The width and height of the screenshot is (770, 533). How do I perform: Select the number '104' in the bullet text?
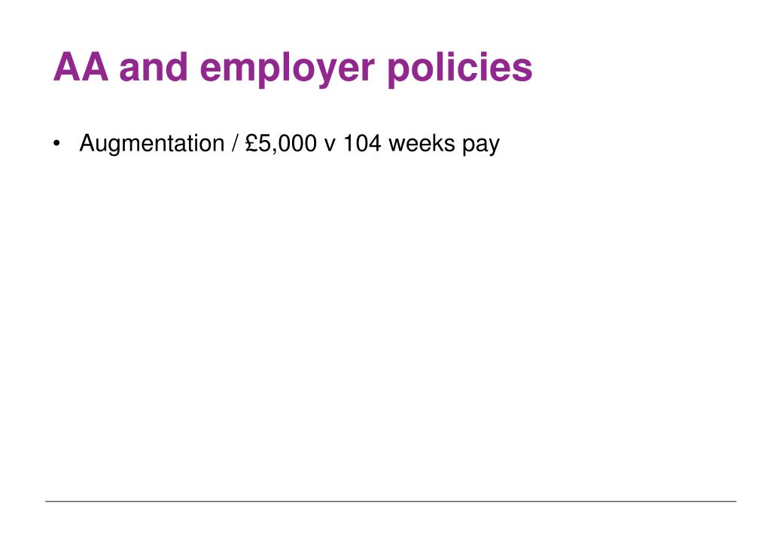362,144
